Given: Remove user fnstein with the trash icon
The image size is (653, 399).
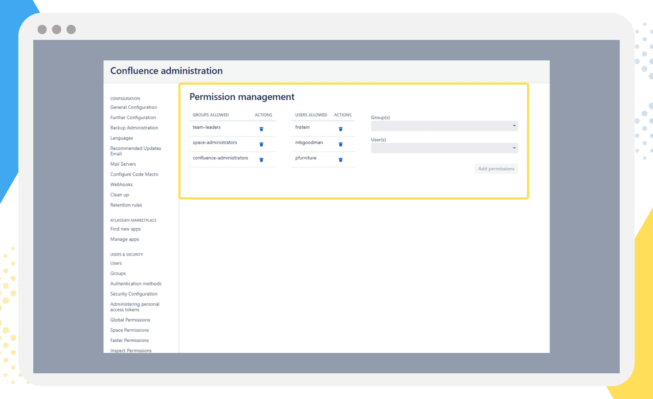Looking at the screenshot, I should pyautogui.click(x=341, y=129).
